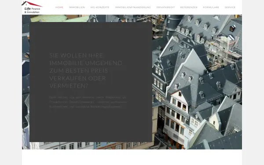This screenshot has height=165, width=264.
Task: Open the Privatkredit page
Action: click(165, 7)
